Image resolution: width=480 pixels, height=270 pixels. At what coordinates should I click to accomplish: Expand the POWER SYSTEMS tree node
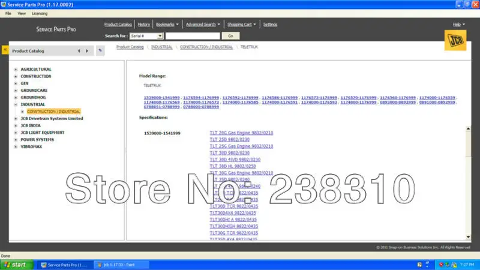click(x=16, y=140)
